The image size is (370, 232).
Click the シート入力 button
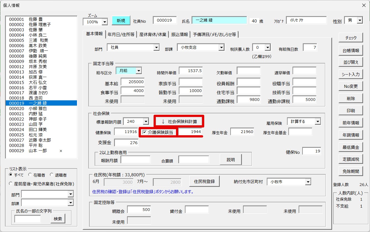pos(351,74)
